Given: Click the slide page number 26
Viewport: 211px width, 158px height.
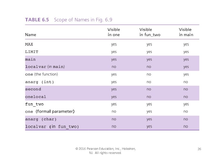Looking at the screenshot, I should tap(199, 149).
